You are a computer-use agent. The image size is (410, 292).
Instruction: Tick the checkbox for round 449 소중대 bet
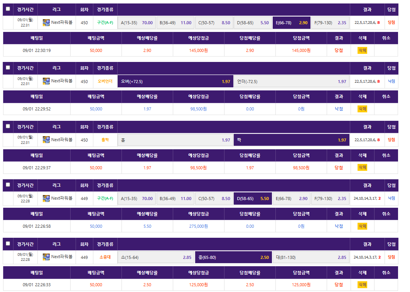(x=8, y=244)
